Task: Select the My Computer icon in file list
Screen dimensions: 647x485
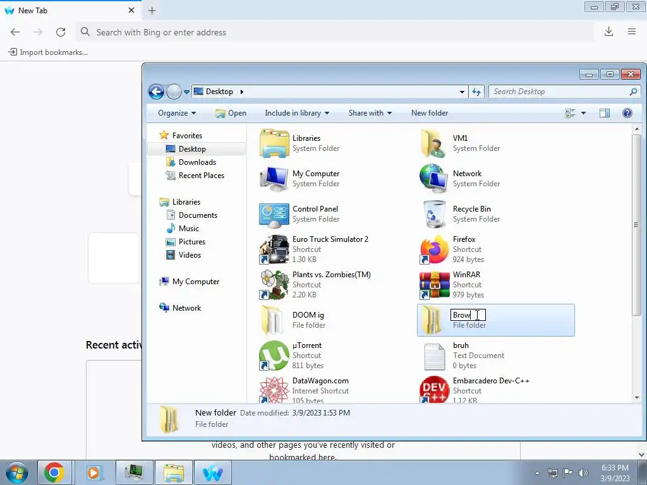Action: [x=274, y=179]
